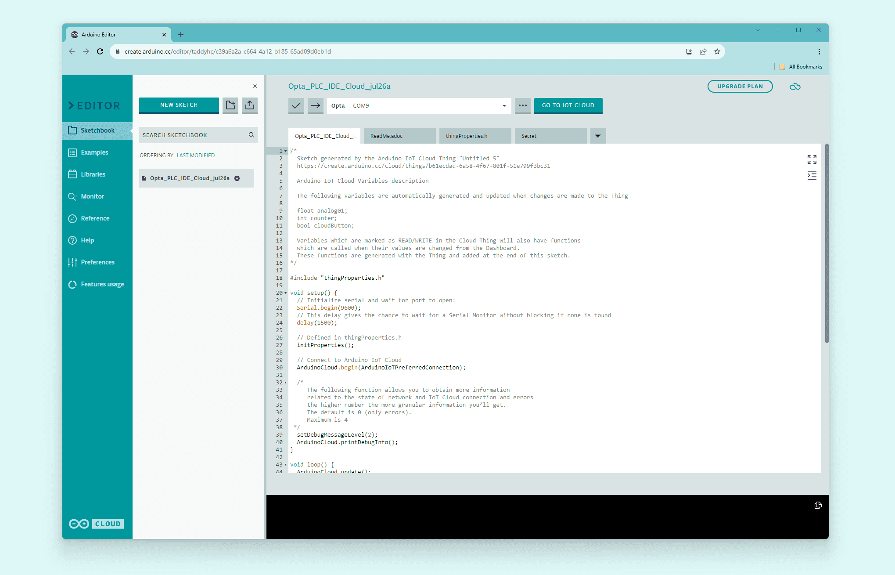Viewport: 895px width, 575px height.
Task: Copy console output with copy icon
Action: point(818,505)
